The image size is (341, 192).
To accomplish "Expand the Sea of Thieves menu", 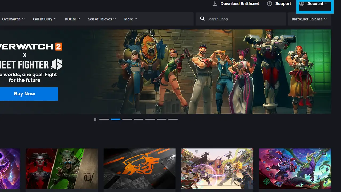I will point(102,19).
